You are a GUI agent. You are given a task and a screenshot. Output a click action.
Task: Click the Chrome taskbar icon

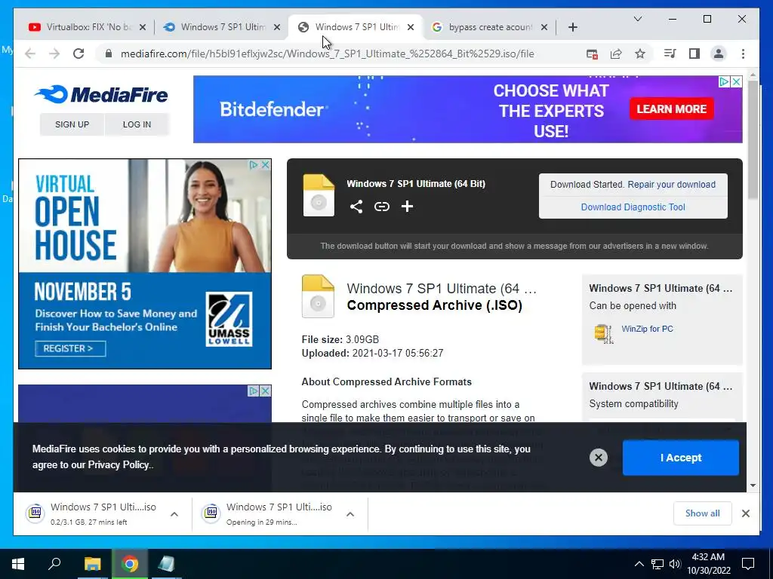[x=130, y=564]
